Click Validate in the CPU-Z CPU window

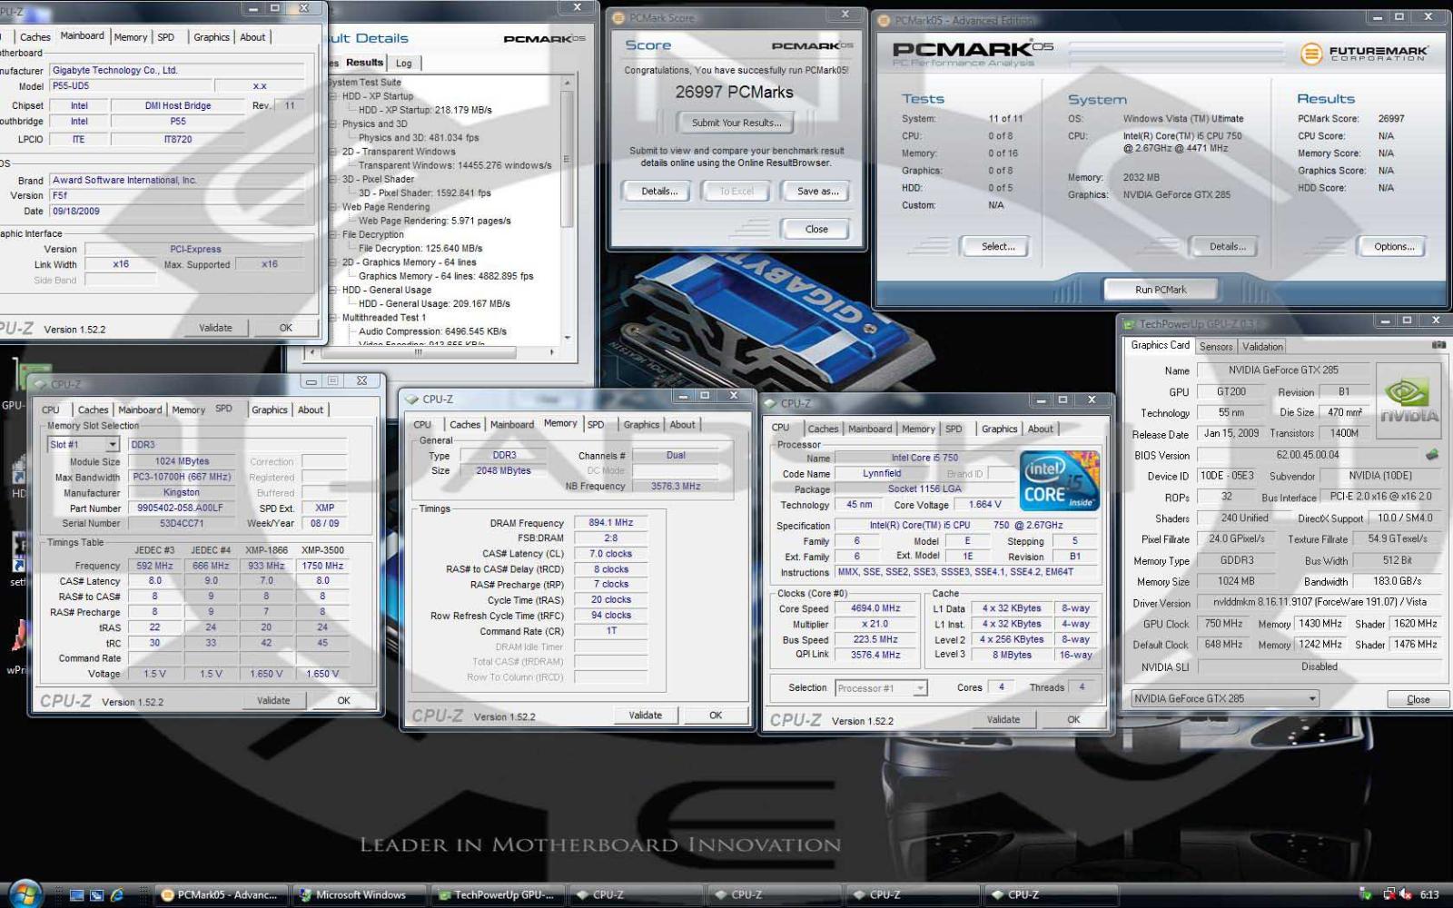[x=1003, y=720]
